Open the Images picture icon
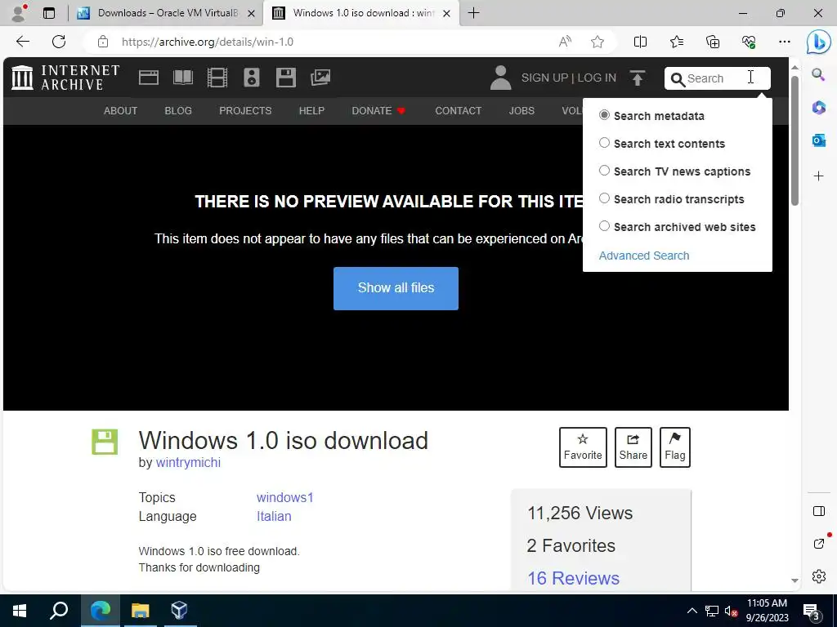 point(320,78)
